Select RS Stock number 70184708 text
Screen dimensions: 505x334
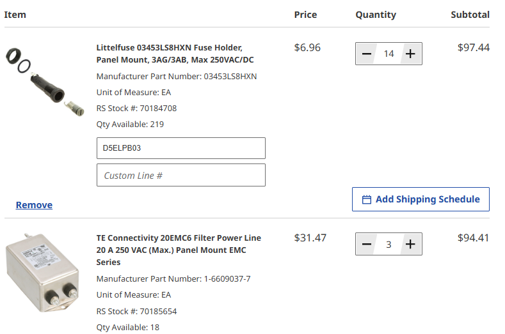point(136,109)
